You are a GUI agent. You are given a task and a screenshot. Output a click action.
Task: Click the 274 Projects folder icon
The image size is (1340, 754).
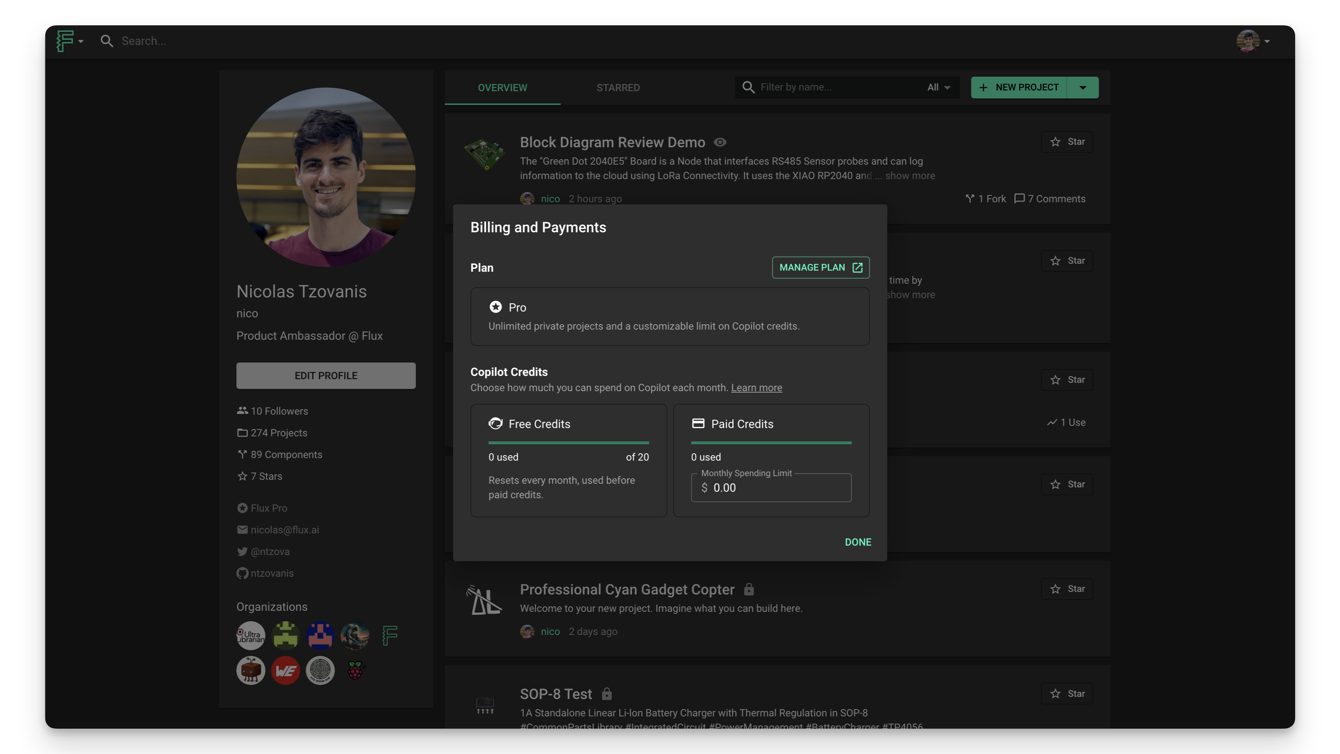click(242, 432)
